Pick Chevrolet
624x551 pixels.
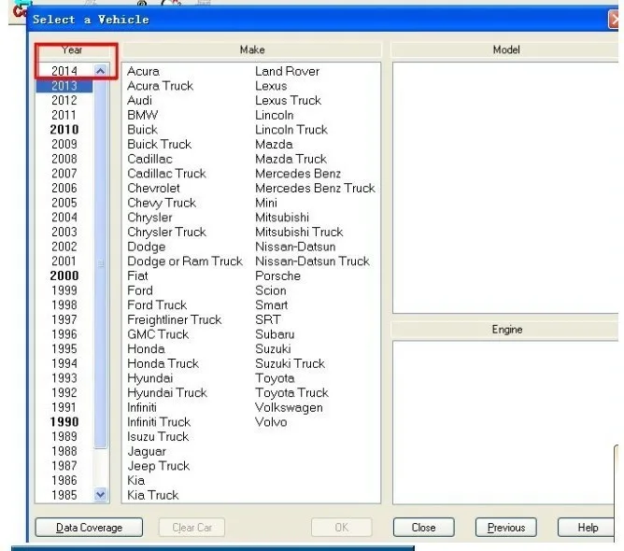(x=153, y=188)
